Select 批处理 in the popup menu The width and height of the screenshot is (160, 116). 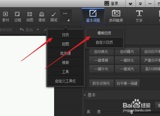click(x=66, y=53)
